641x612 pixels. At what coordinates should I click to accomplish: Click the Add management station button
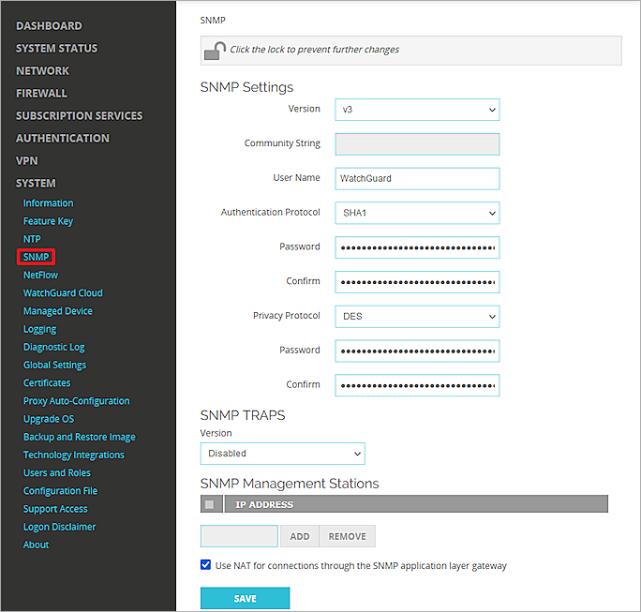(299, 536)
